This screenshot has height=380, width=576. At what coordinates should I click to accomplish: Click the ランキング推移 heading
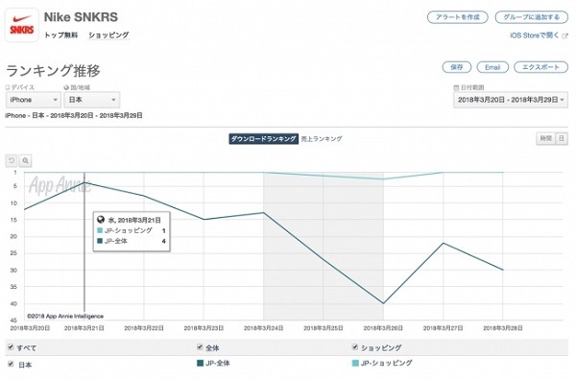[53, 70]
